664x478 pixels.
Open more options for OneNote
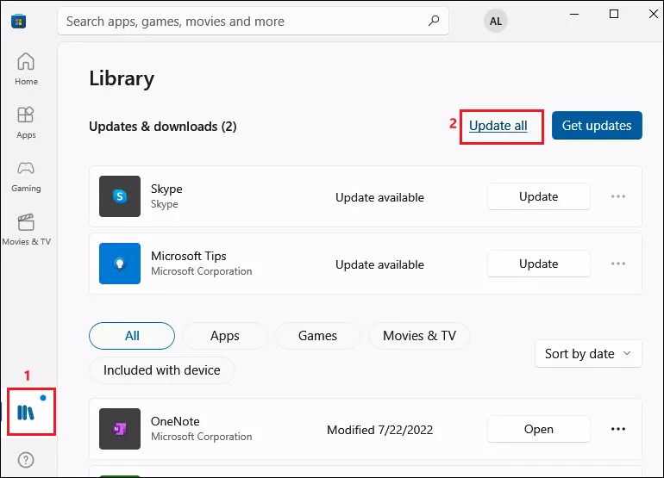(x=617, y=429)
